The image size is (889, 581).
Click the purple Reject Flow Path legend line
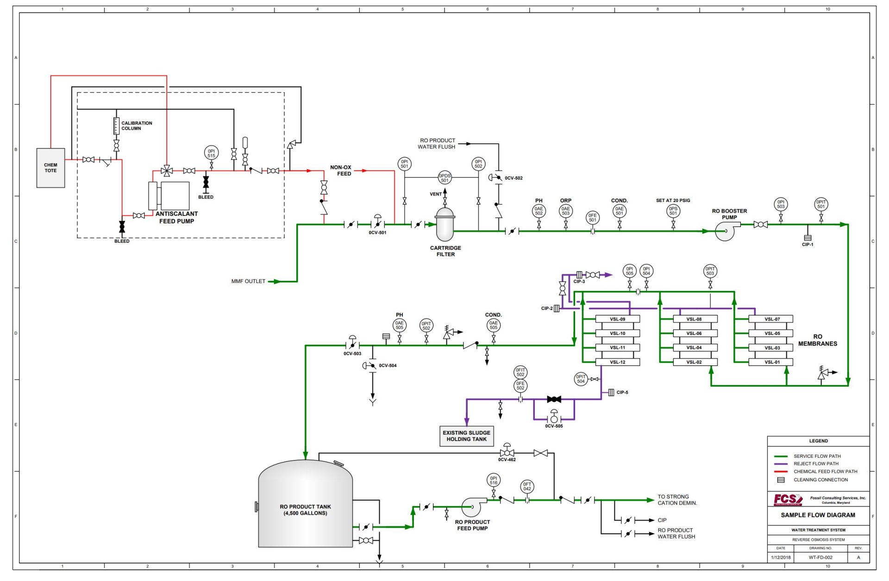(x=781, y=464)
